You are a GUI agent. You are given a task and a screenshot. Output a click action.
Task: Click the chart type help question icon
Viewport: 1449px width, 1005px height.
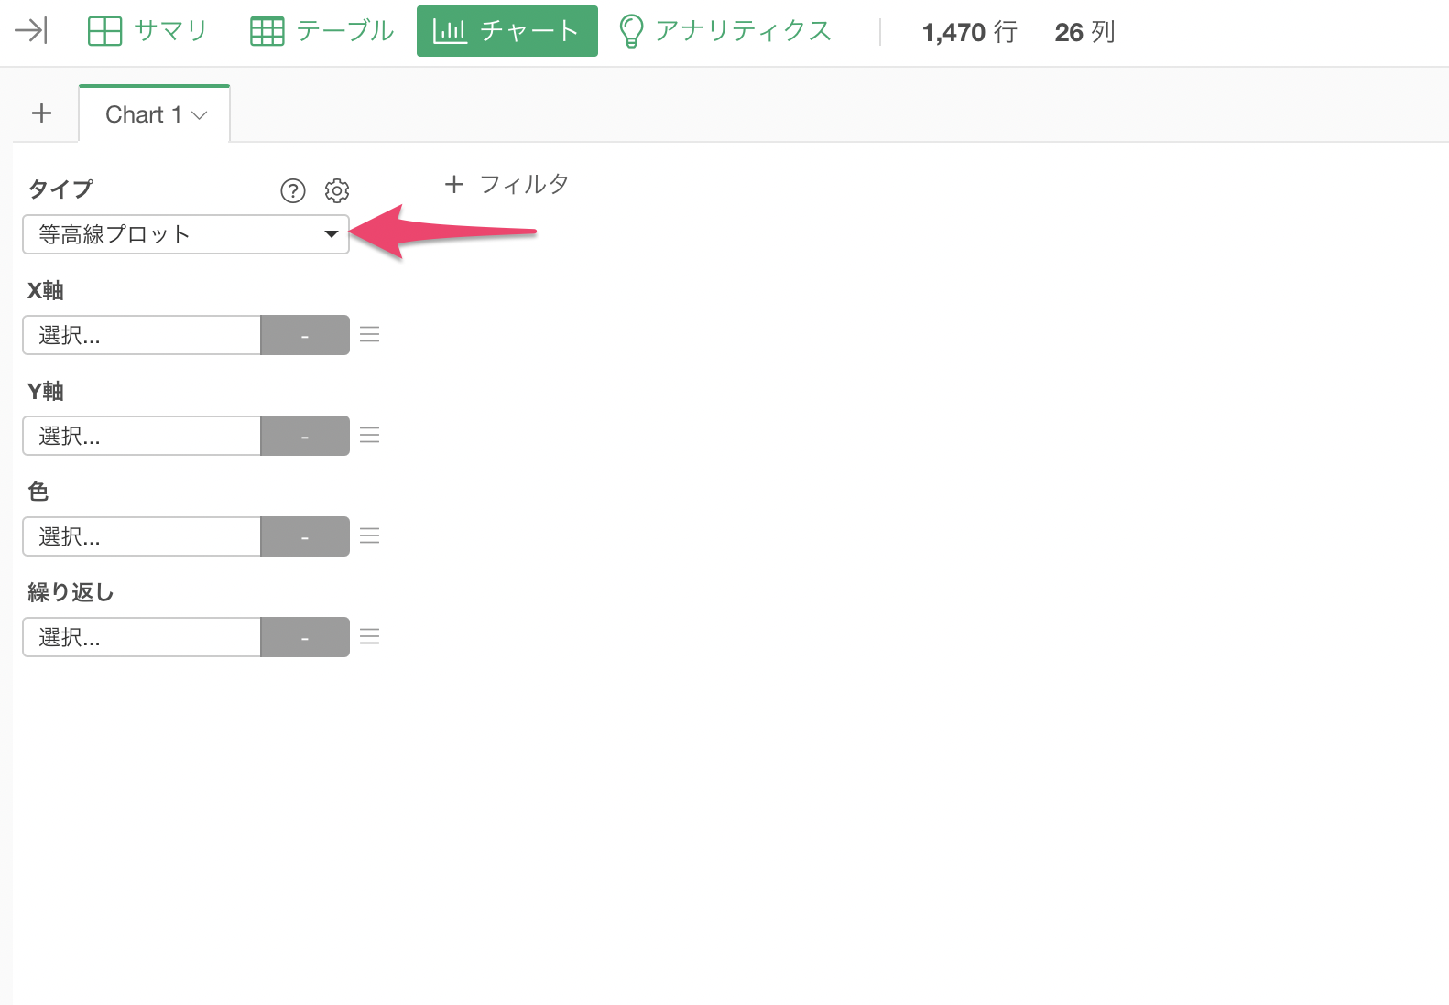pyautogui.click(x=292, y=190)
